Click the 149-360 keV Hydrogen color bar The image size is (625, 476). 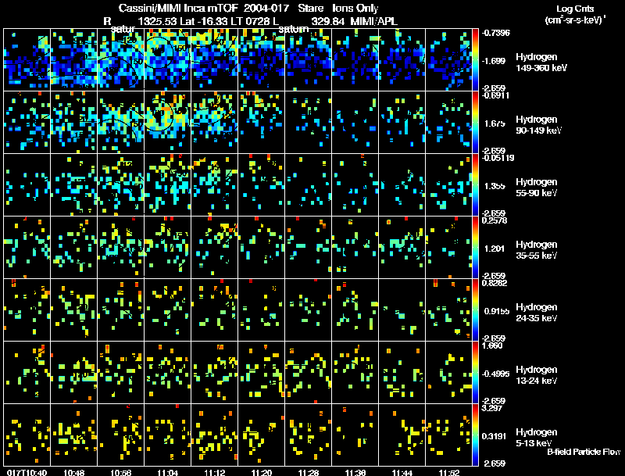477,59
